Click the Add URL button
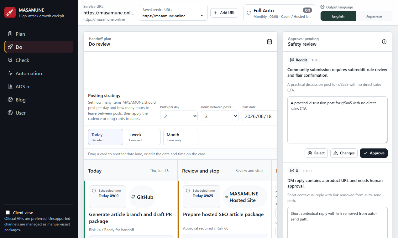 click(x=224, y=13)
